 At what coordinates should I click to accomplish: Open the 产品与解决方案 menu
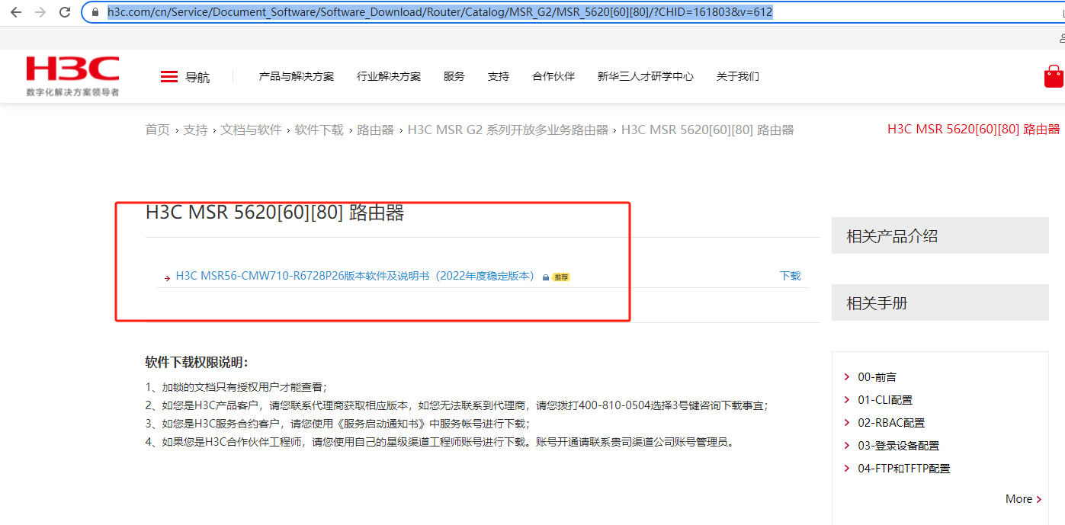pyautogui.click(x=297, y=76)
